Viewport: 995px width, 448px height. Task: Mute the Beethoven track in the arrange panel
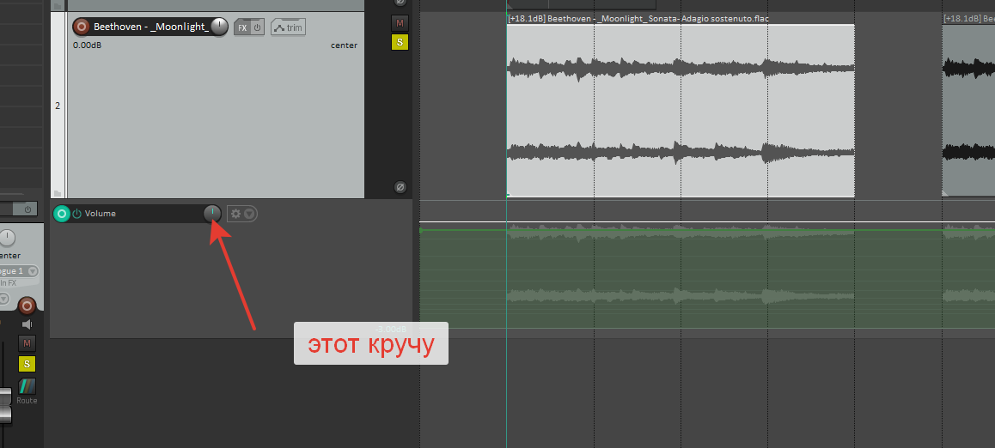[x=400, y=23]
